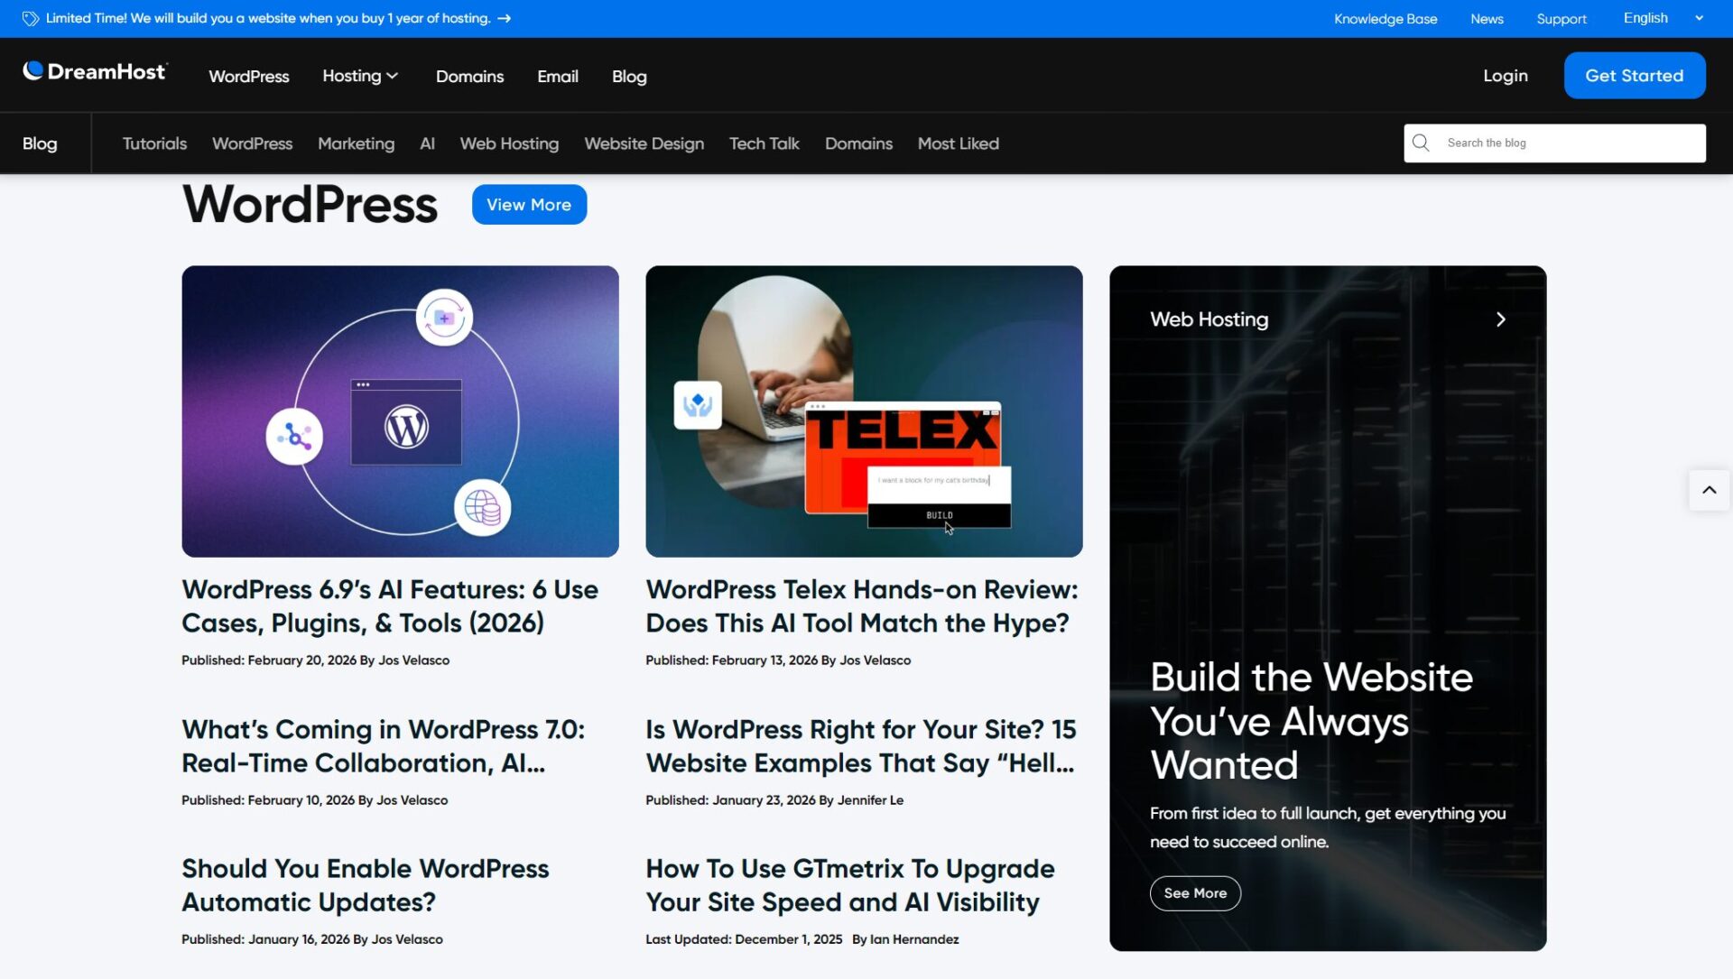
Task: Select the Website Design category
Action: 644,143
